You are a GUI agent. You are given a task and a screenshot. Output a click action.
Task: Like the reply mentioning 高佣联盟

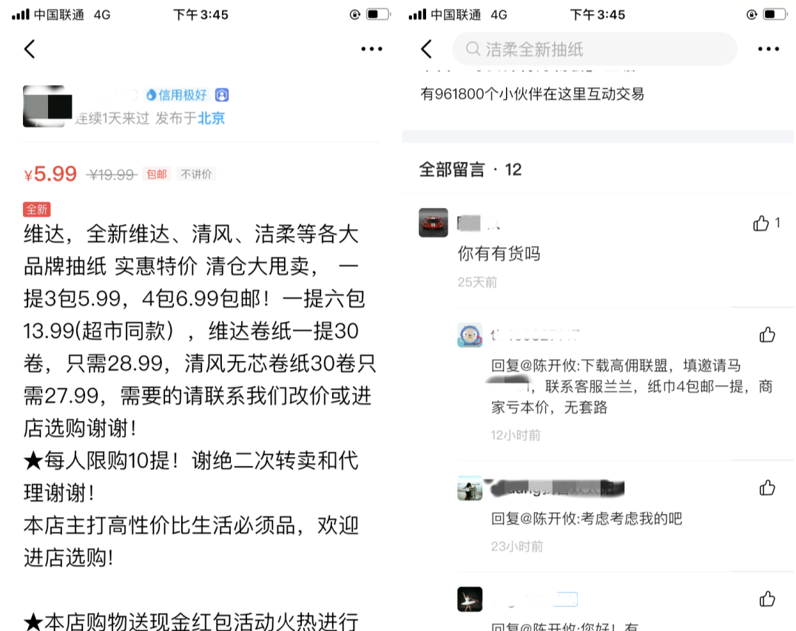coord(767,334)
